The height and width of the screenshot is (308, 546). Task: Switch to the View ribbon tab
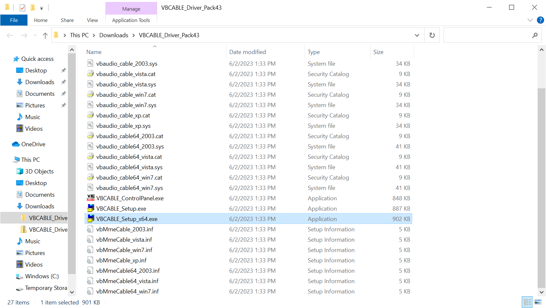92,20
